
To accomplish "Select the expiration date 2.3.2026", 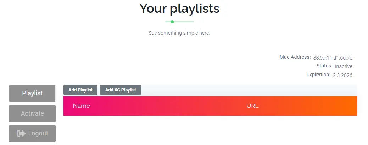I will [342, 75].
